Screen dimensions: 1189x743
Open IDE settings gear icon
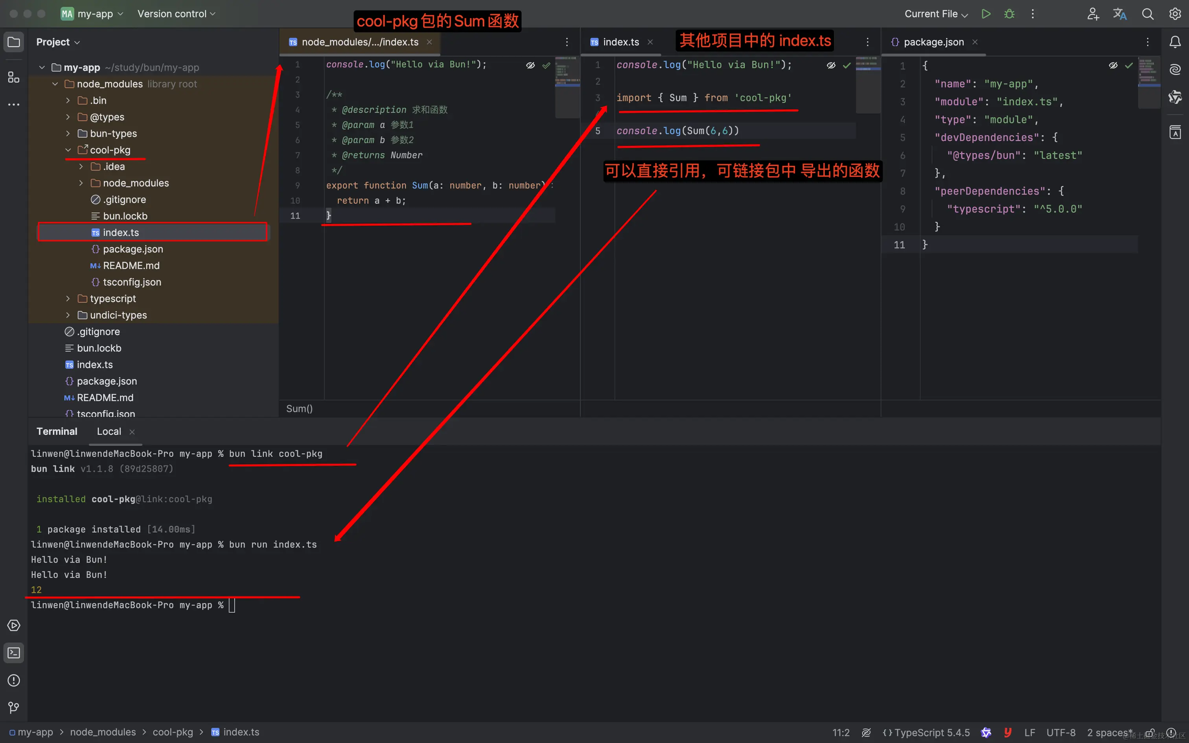(1175, 14)
